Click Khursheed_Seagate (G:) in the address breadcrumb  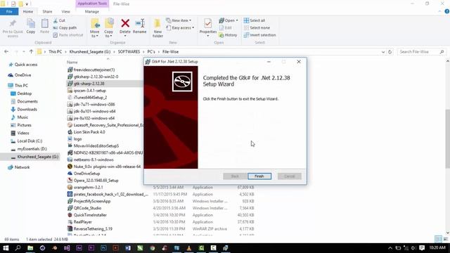click(x=90, y=51)
